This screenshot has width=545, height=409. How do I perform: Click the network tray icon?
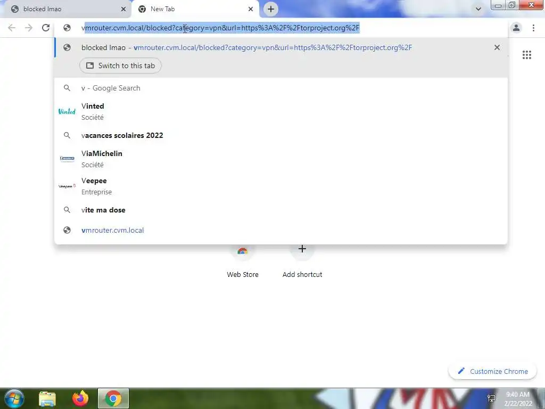491,398
